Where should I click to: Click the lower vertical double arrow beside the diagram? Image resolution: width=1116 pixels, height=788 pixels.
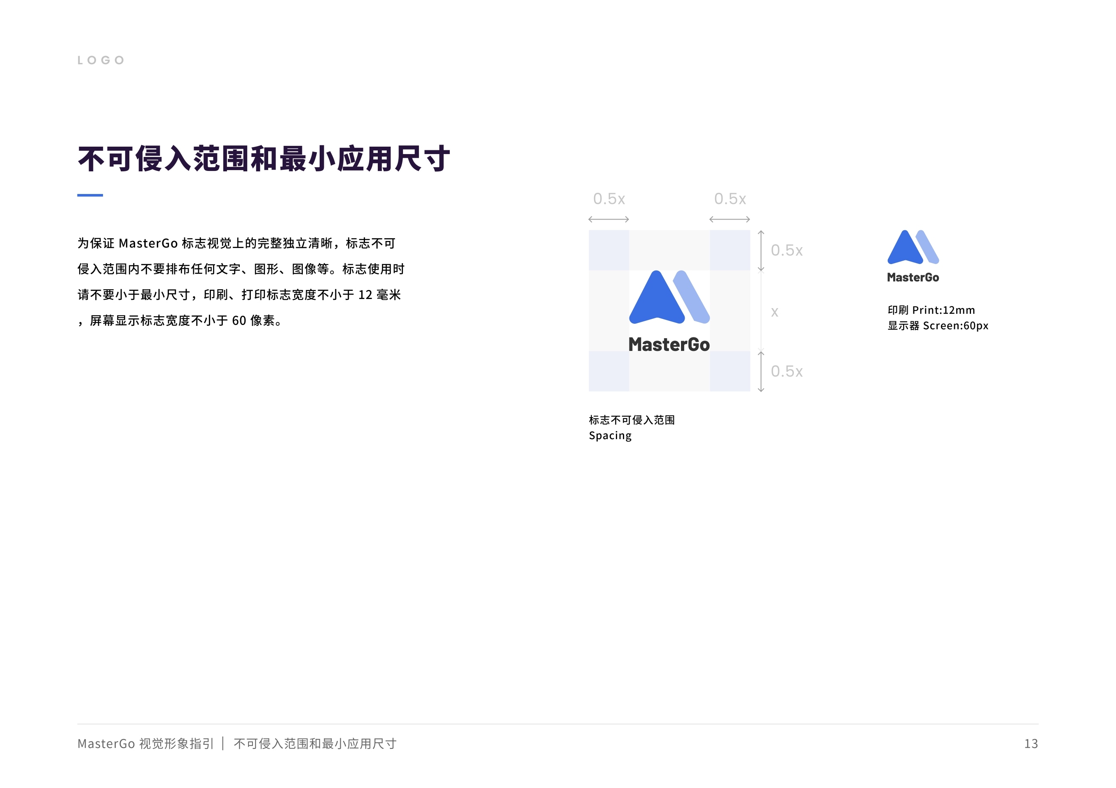pos(761,372)
